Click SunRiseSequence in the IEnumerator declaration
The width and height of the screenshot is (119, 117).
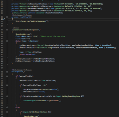coord(31,30)
